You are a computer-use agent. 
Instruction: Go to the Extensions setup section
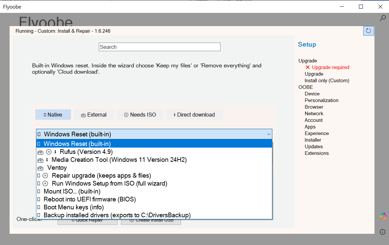pyautogui.click(x=316, y=153)
